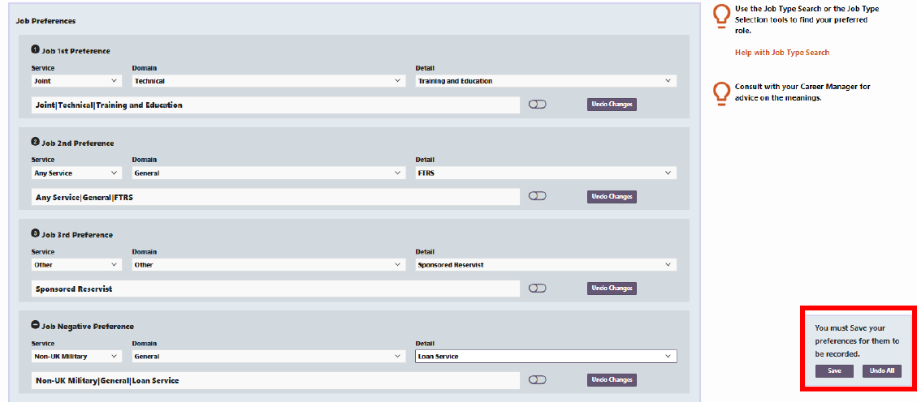
Task: Click the lightbulb icon beside Career Manager tip
Action: [x=720, y=94]
